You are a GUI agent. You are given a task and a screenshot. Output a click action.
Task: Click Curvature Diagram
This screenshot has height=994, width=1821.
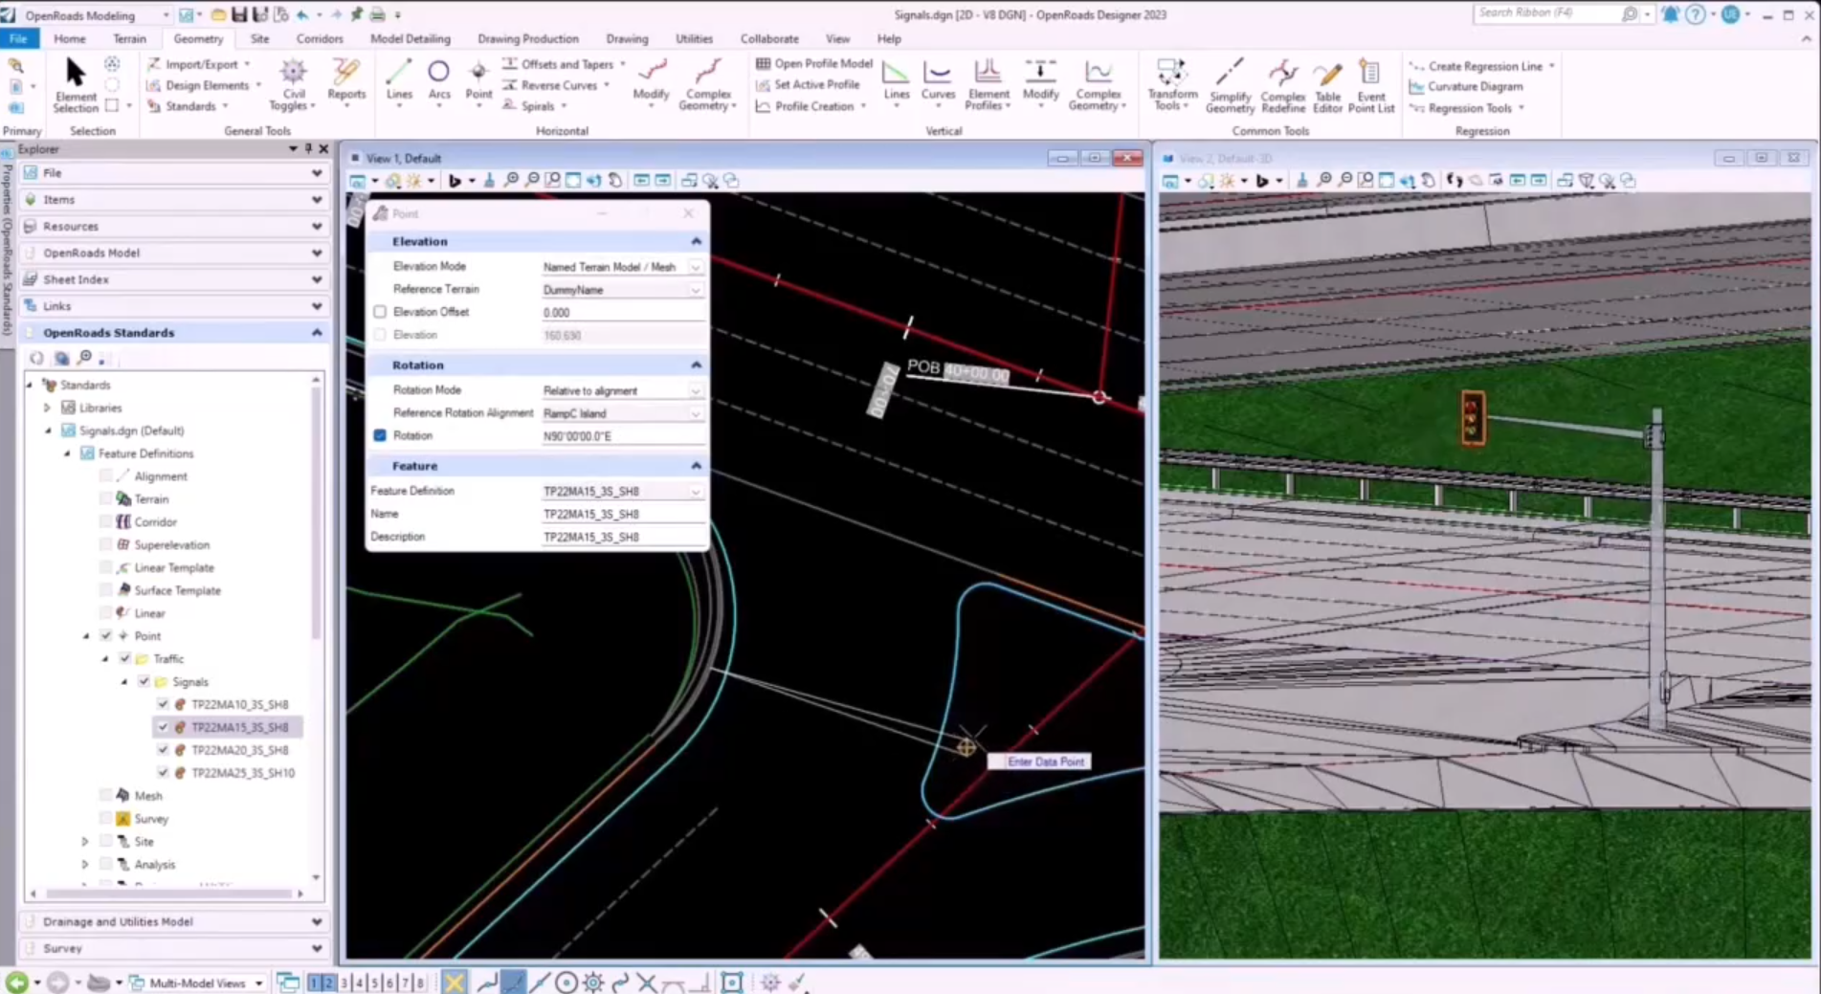click(x=1466, y=86)
